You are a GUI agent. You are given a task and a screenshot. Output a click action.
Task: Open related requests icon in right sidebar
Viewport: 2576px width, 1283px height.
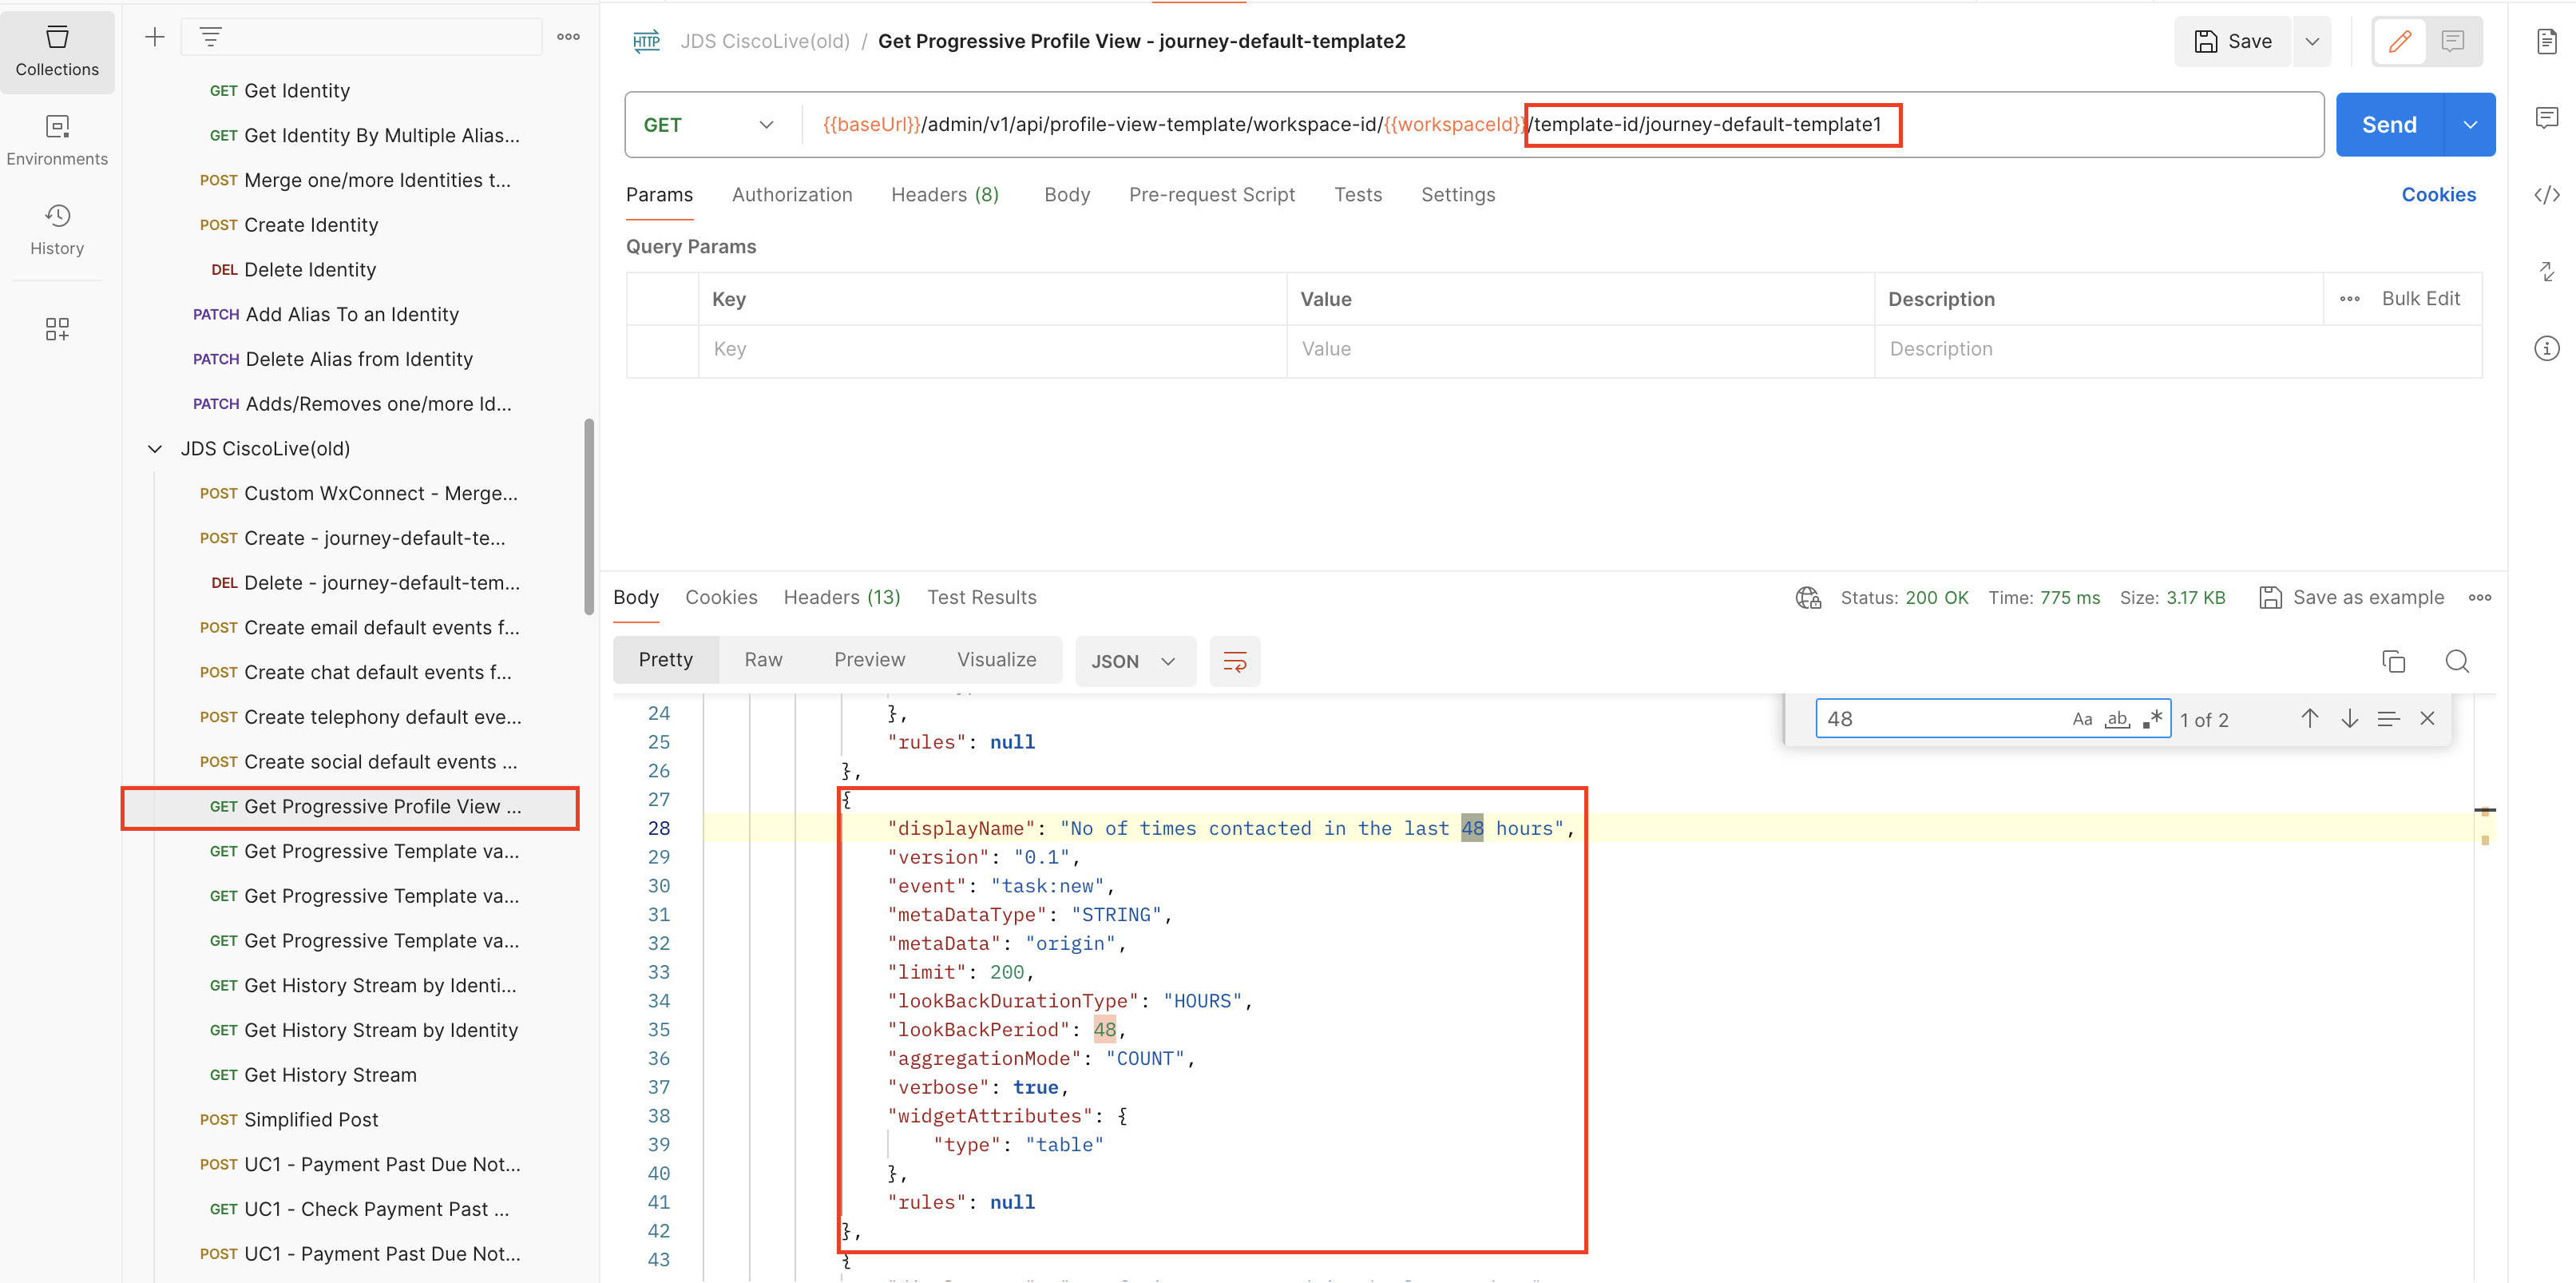coord(2546,271)
